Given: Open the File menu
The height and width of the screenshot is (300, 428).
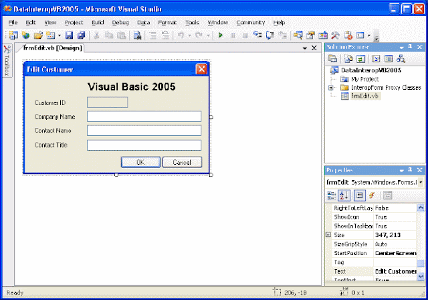Looking at the screenshot, I should [x=13, y=22].
